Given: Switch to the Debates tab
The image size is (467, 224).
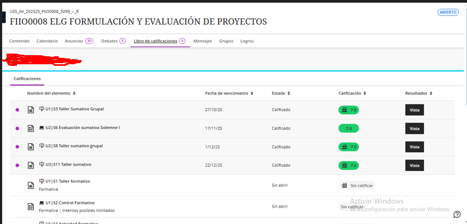Looking at the screenshot, I should [113, 41].
